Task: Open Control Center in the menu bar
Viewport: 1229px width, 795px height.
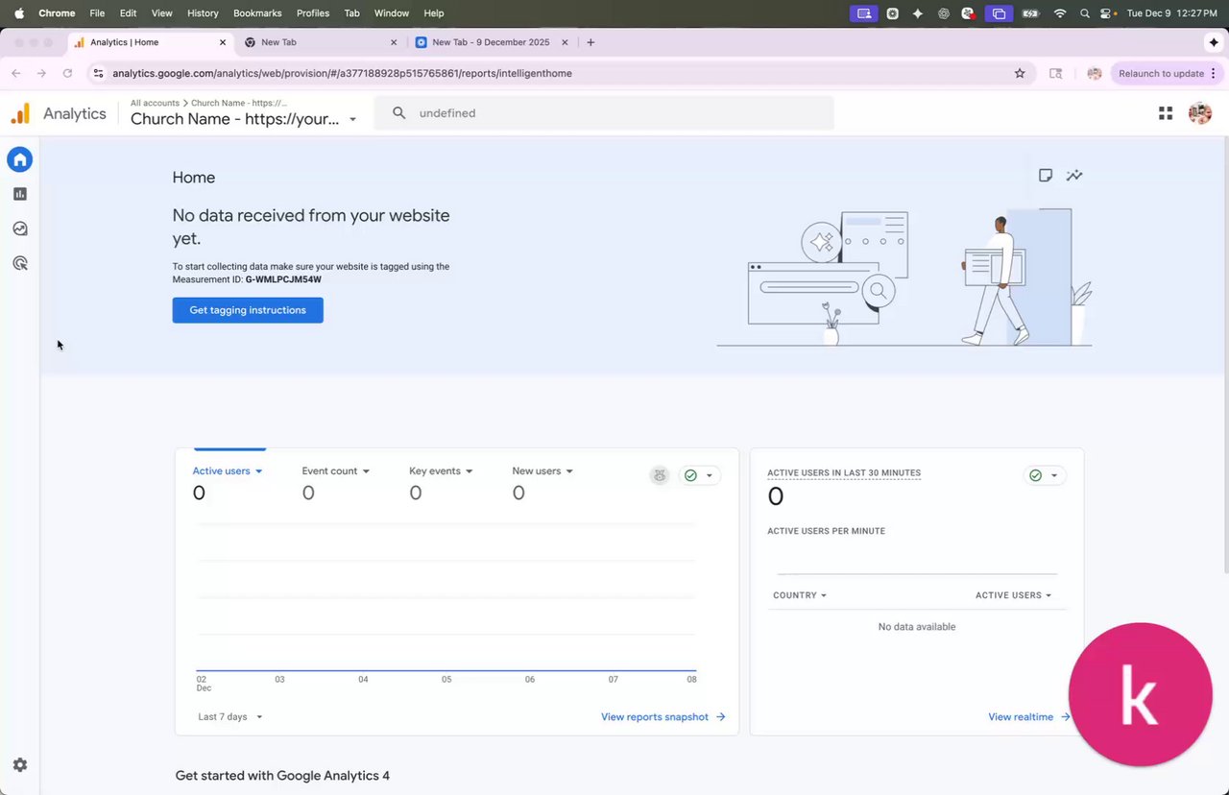Action: coord(1108,13)
